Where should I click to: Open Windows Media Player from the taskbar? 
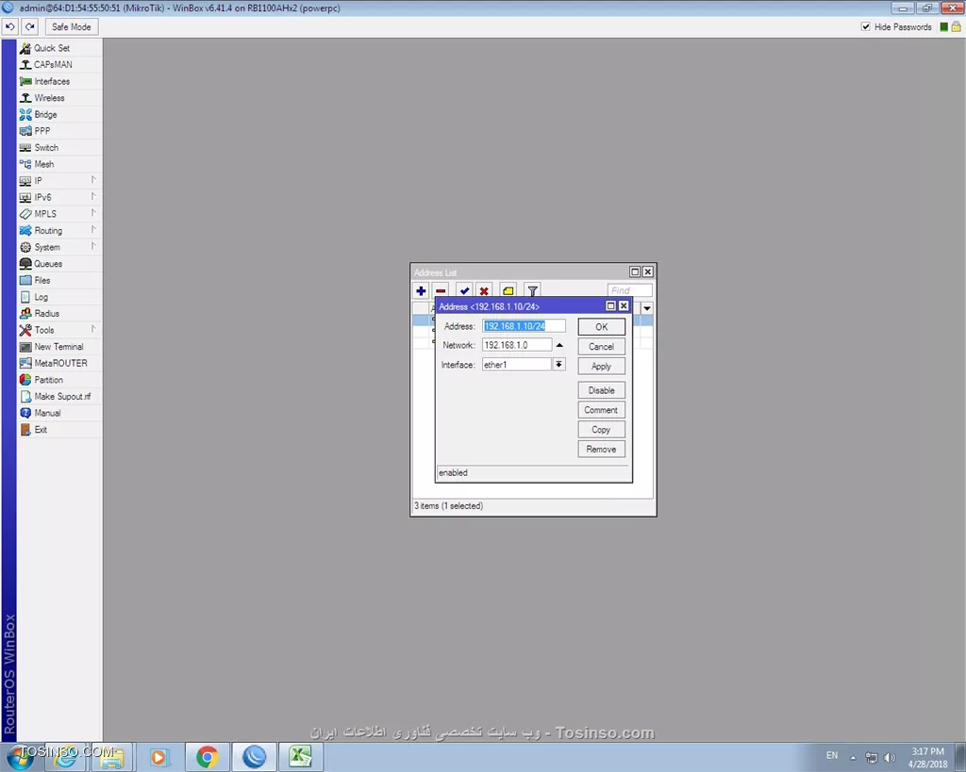coord(158,757)
